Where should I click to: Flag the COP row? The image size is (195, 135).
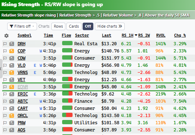coord(5,51)
